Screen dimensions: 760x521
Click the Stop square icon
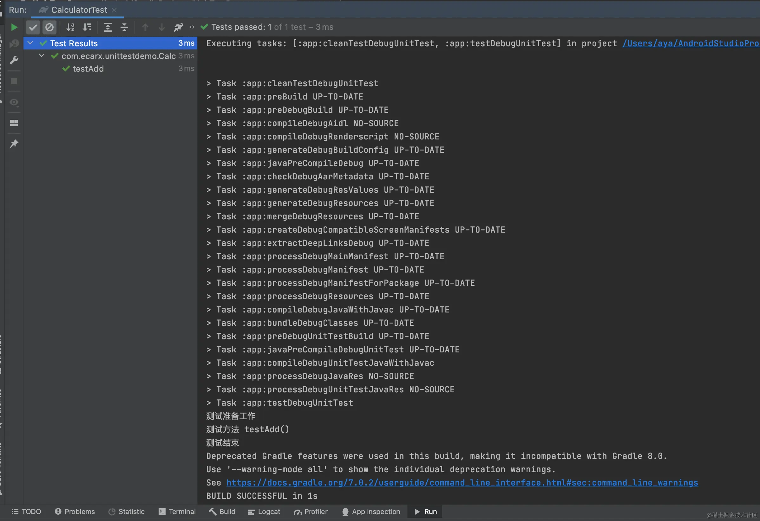pyautogui.click(x=14, y=81)
